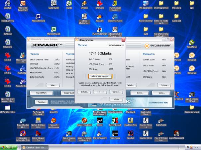This screenshot has width=201, height=150.
Task: Click Game button in 3DMark06 window
Action: [161, 93]
